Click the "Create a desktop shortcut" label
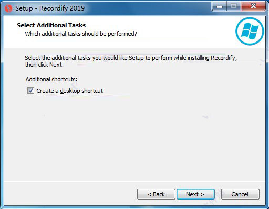269x209 pixels. point(69,91)
